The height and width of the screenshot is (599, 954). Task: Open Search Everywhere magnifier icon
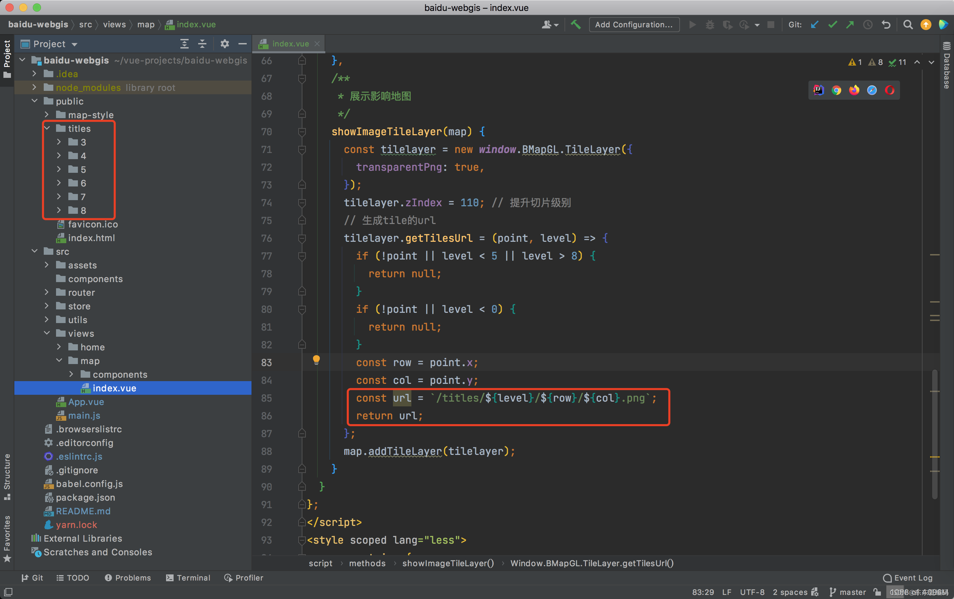tap(908, 25)
